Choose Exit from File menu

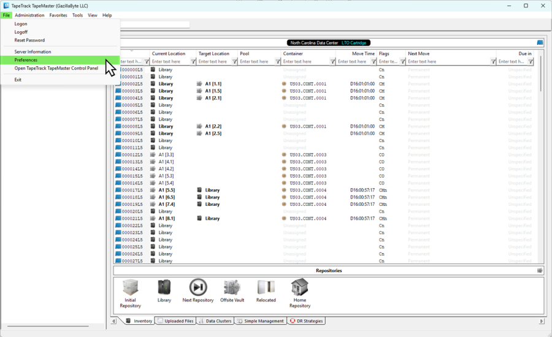(x=18, y=80)
